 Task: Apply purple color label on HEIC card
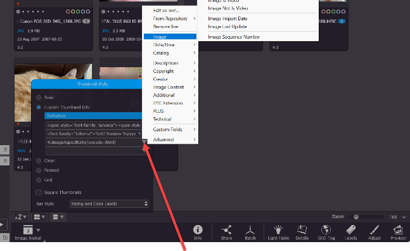343,11
